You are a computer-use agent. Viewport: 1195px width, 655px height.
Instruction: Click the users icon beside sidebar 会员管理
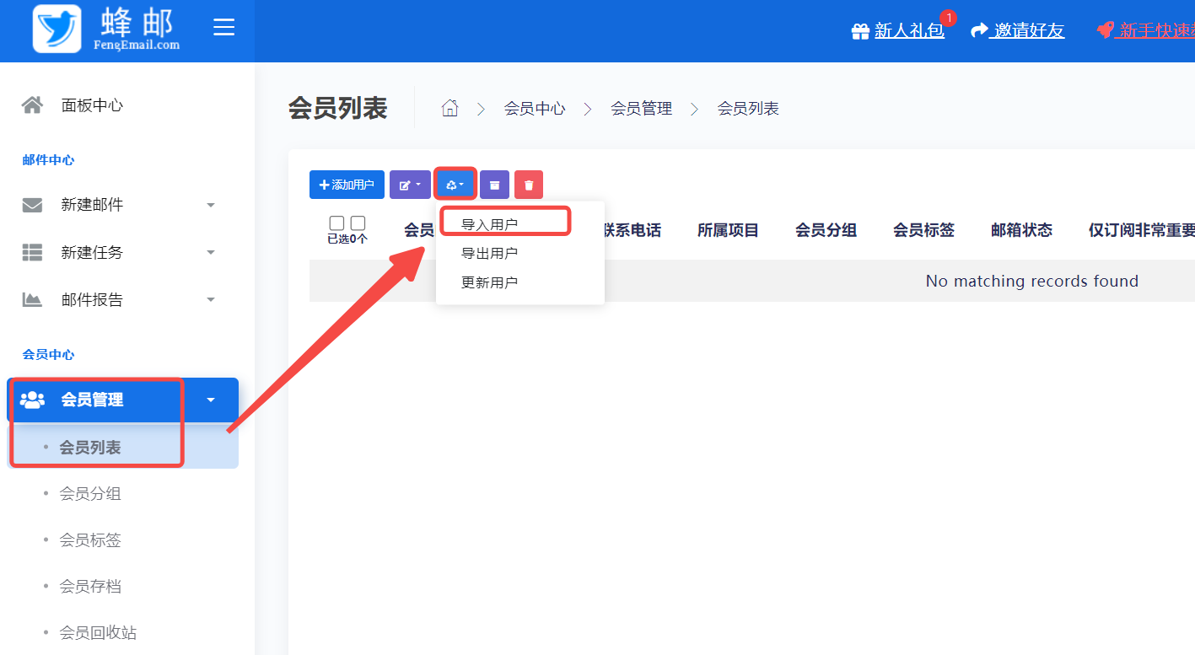click(32, 400)
